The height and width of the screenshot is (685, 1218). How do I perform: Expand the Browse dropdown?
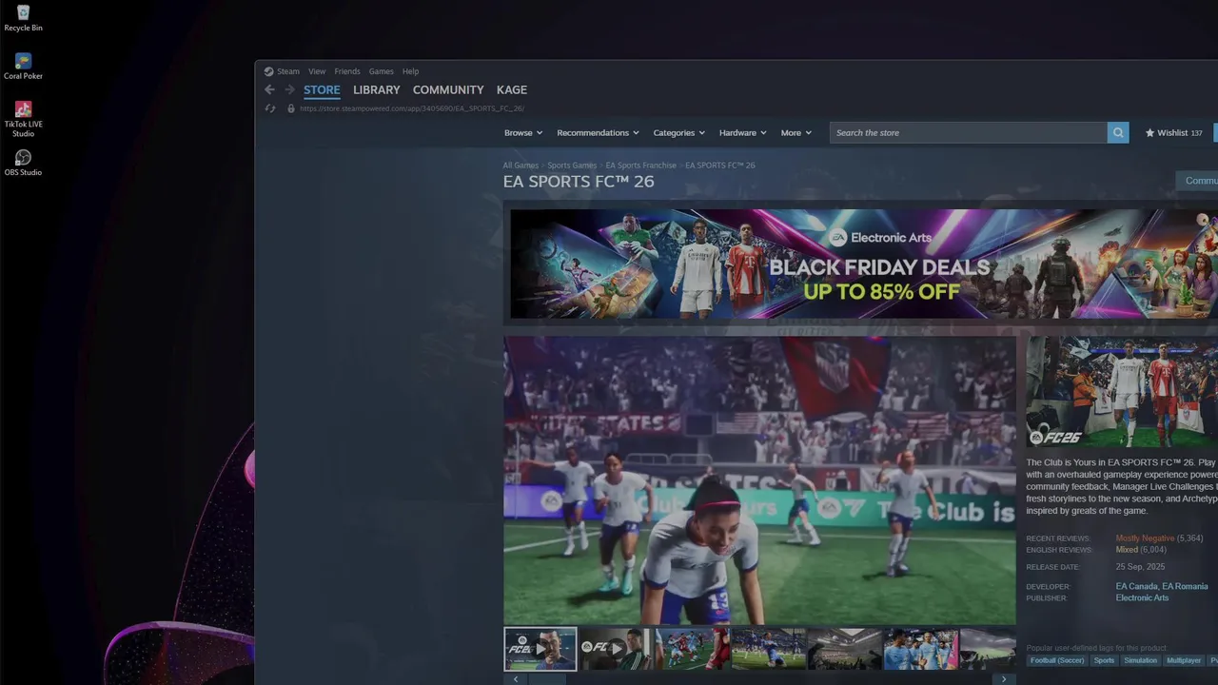523,133
